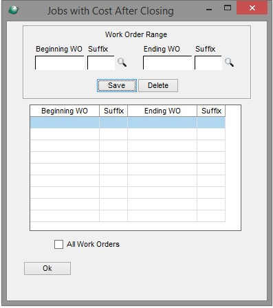Image resolution: width=273 pixels, height=308 pixels.
Task: Enable the All Work Orders checkbox
Action: [x=58, y=244]
